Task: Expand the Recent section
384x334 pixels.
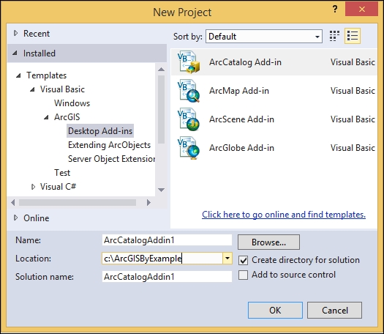Action: [x=16, y=34]
